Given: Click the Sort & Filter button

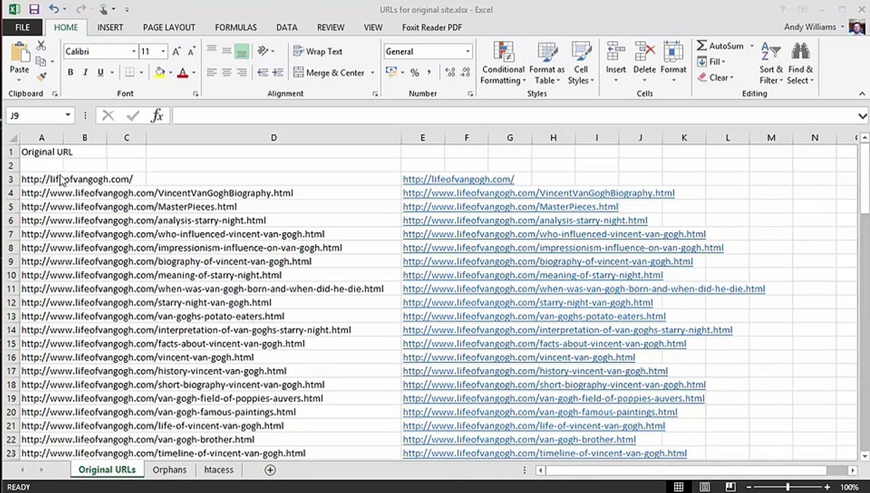Looking at the screenshot, I should (x=771, y=64).
